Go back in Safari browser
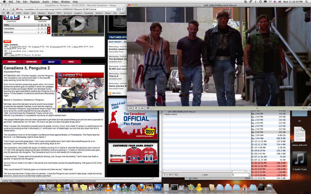Screen dimensions: 311x194 point(3,9)
